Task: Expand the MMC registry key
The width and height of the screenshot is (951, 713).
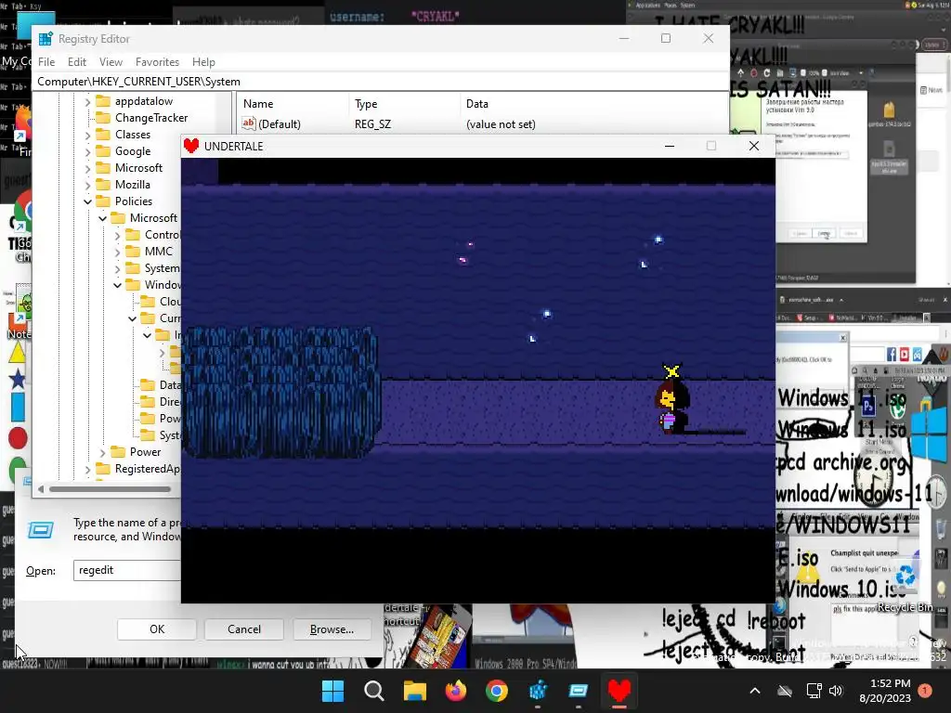Action: (118, 252)
